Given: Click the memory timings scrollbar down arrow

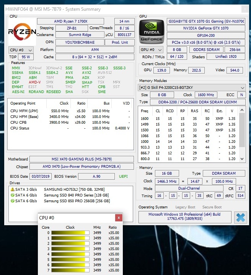Looking at the screenshot, I should point(242,159).
